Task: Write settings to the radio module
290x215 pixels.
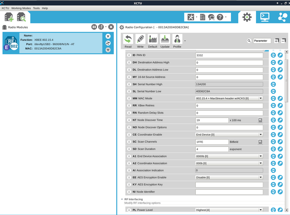Action: pyautogui.click(x=140, y=41)
